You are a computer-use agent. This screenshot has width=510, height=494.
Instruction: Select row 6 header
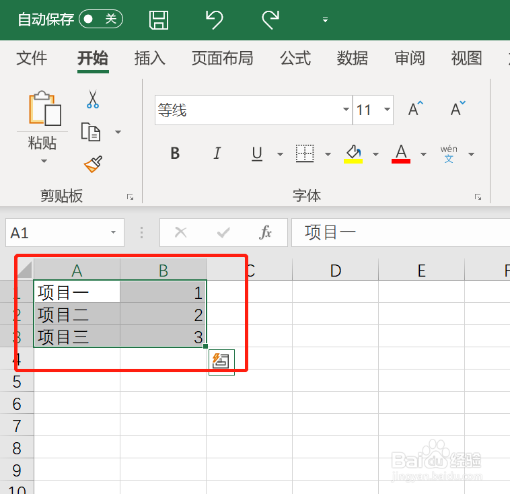click(17, 403)
